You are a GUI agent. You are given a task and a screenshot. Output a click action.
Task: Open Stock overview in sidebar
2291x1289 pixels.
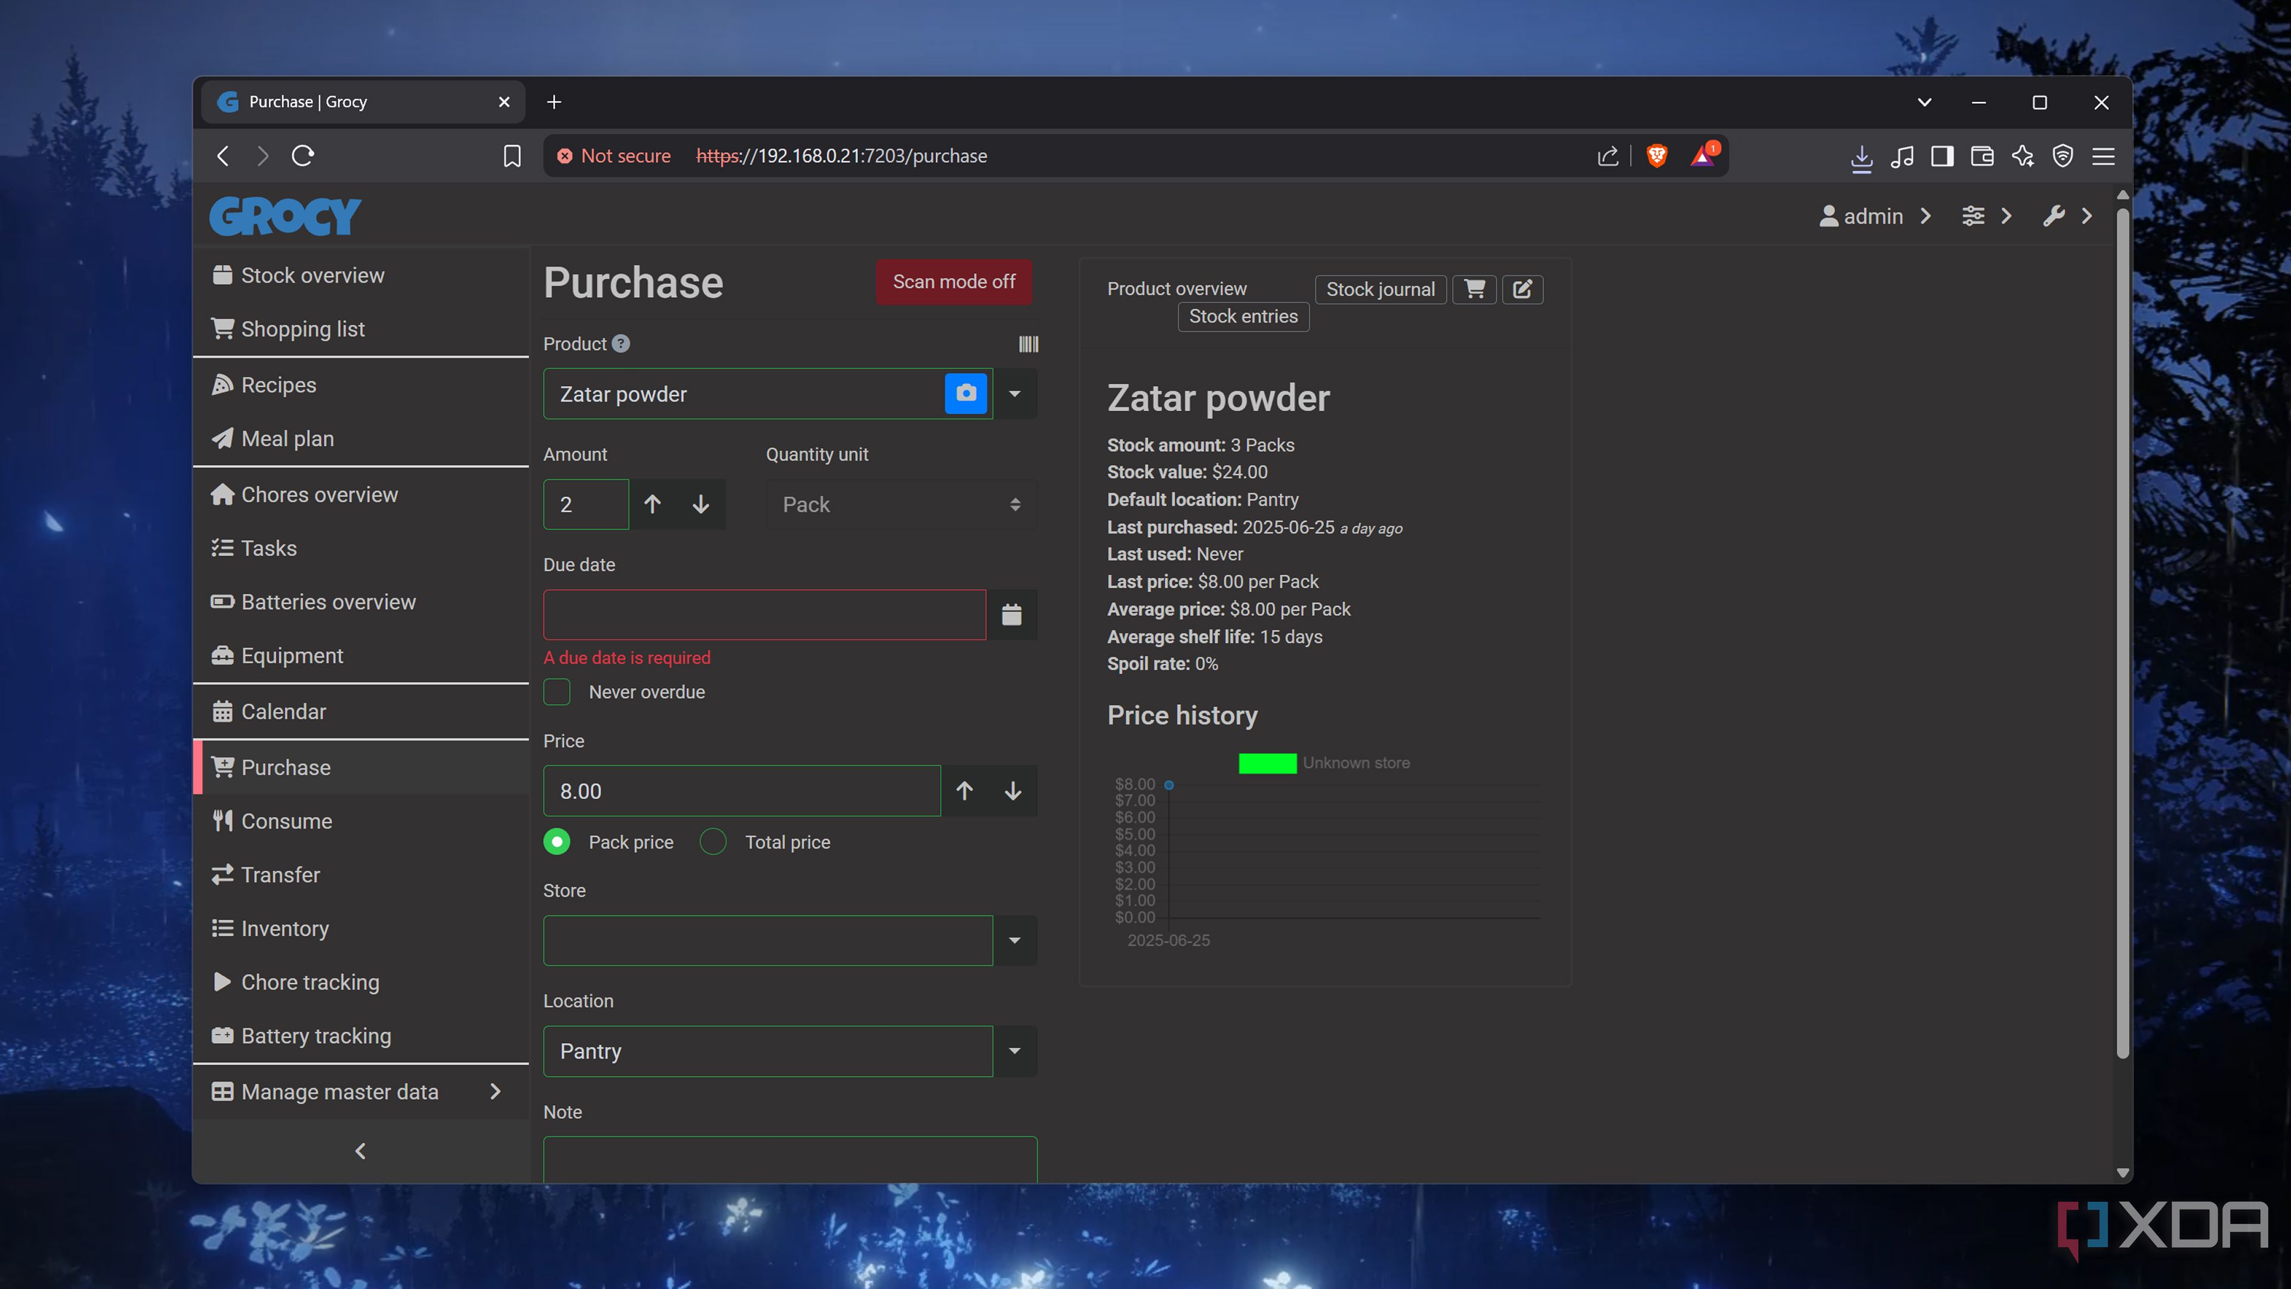pyautogui.click(x=360, y=275)
